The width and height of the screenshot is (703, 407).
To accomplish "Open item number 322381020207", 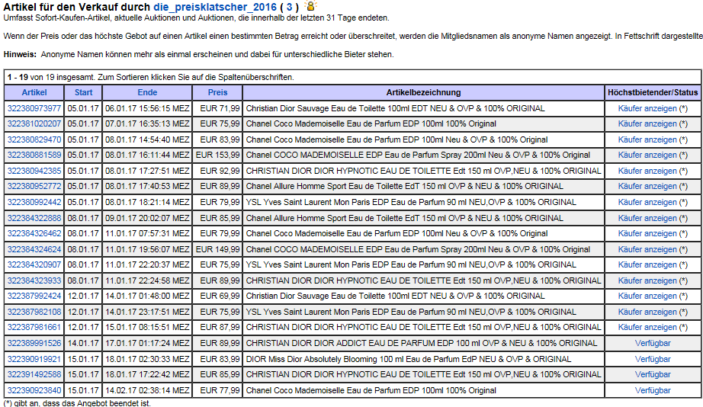I will coord(34,123).
